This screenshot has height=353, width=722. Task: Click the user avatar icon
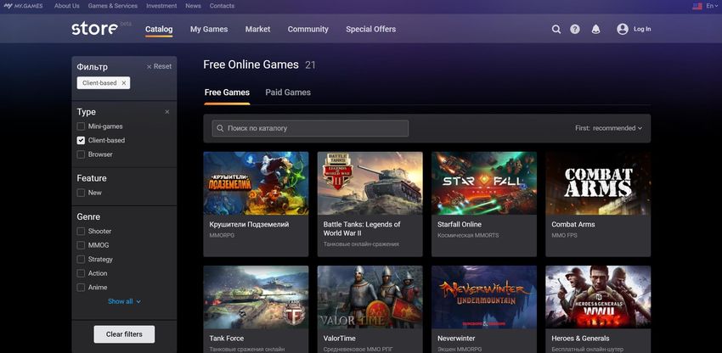(x=623, y=29)
